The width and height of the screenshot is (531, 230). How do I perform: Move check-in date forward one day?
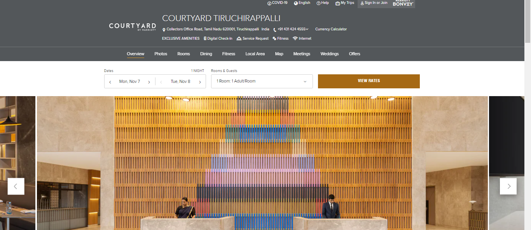(x=149, y=82)
